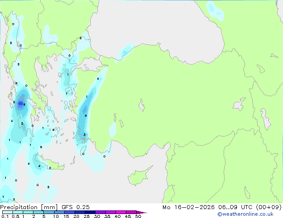Viewport: 283px width, 218px height.
Task: Click the legend value "0.1"
Action: click(x=5, y=216)
